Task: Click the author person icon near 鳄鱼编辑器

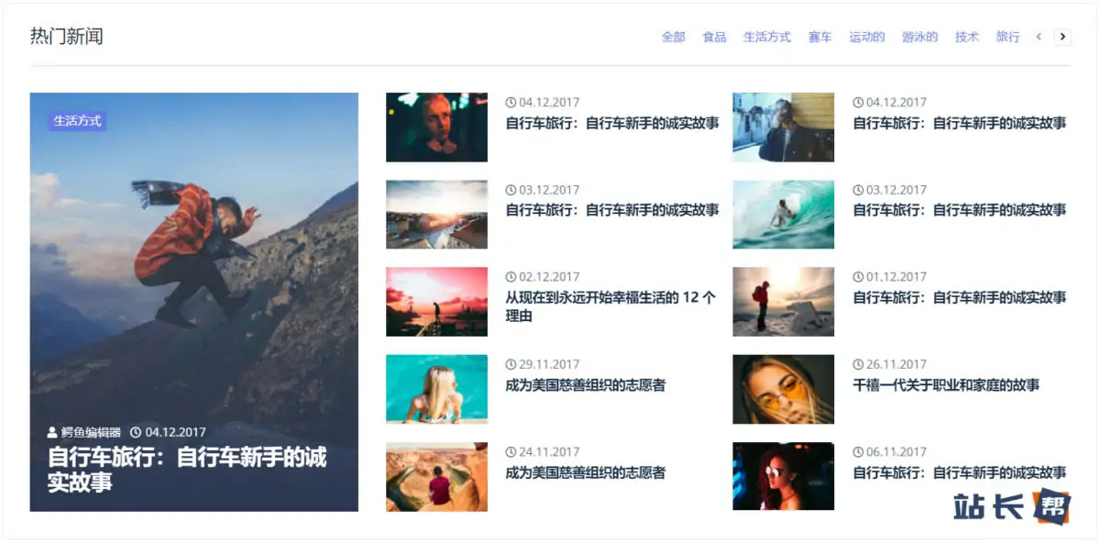Action: tap(50, 431)
